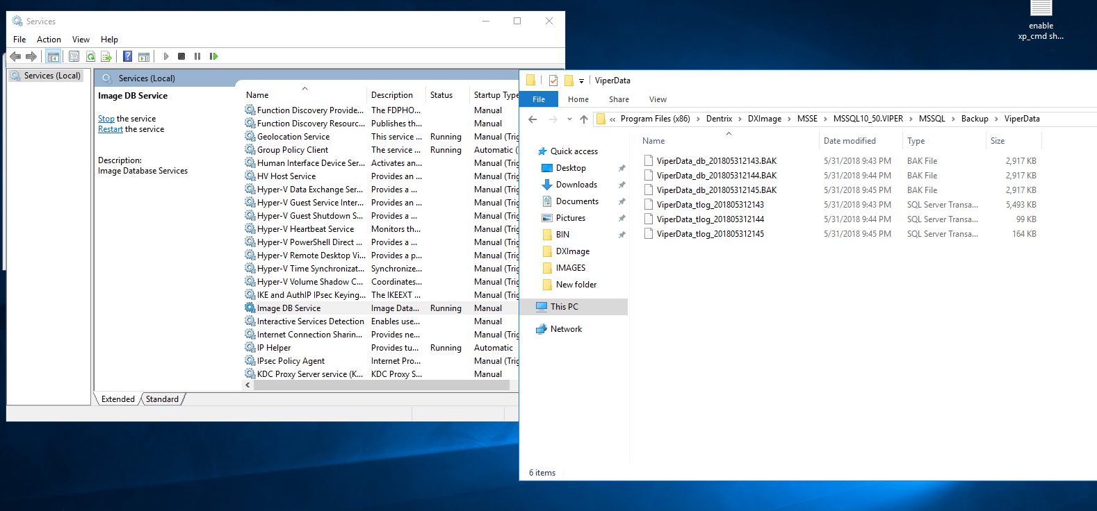Open the Share tab in Explorer ribbon
The image size is (1097, 511).
619,99
